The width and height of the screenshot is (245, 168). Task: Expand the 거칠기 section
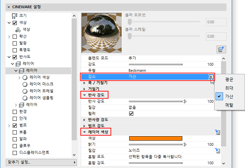tap(84, 89)
